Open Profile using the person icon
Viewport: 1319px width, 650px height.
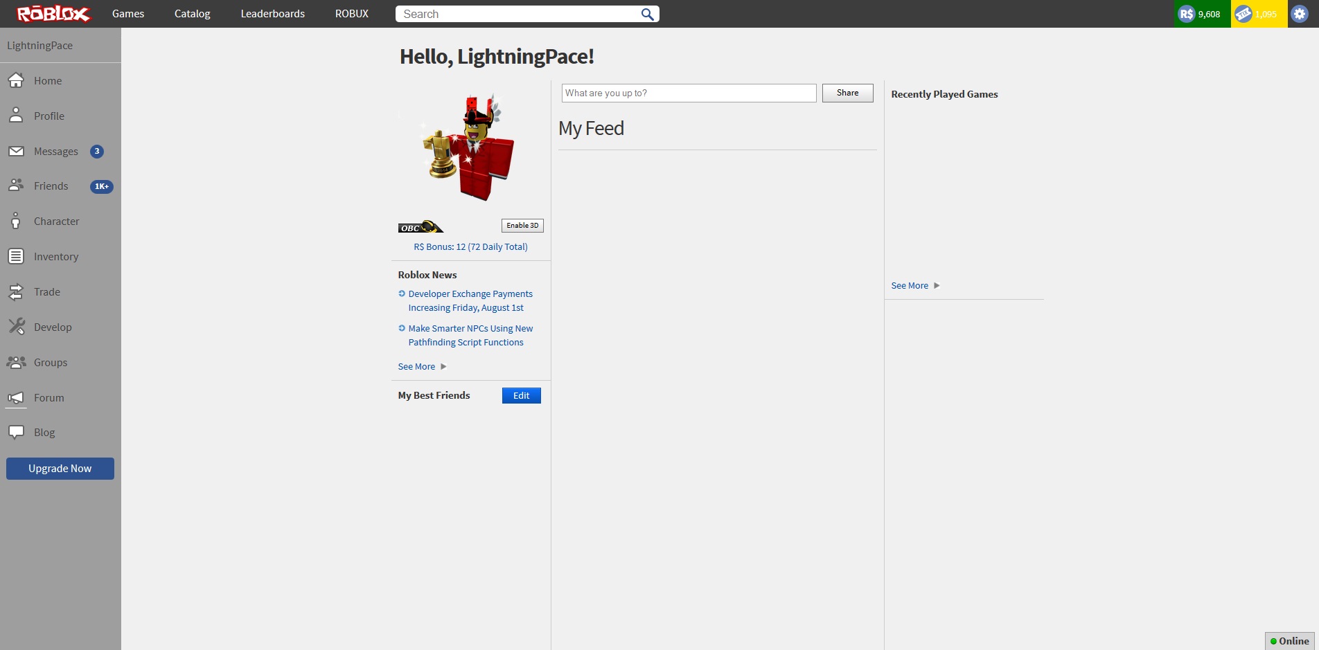(17, 116)
